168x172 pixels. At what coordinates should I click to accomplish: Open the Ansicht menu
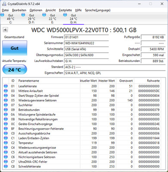pyautogui.click(x=50, y=10)
